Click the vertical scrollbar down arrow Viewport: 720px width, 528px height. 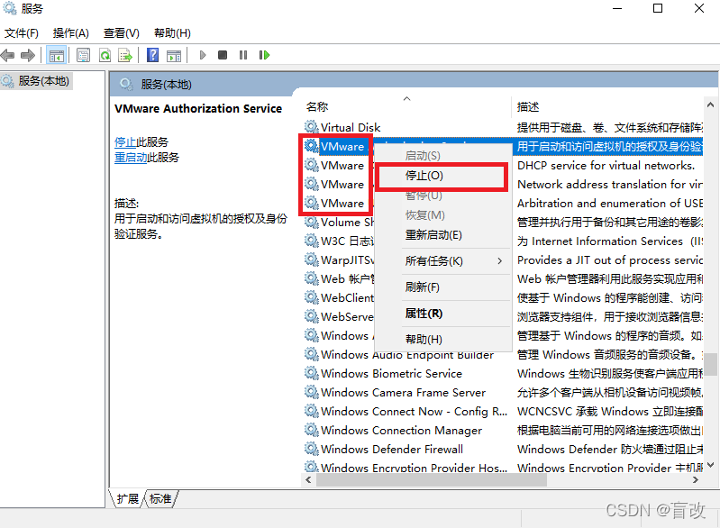click(710, 465)
